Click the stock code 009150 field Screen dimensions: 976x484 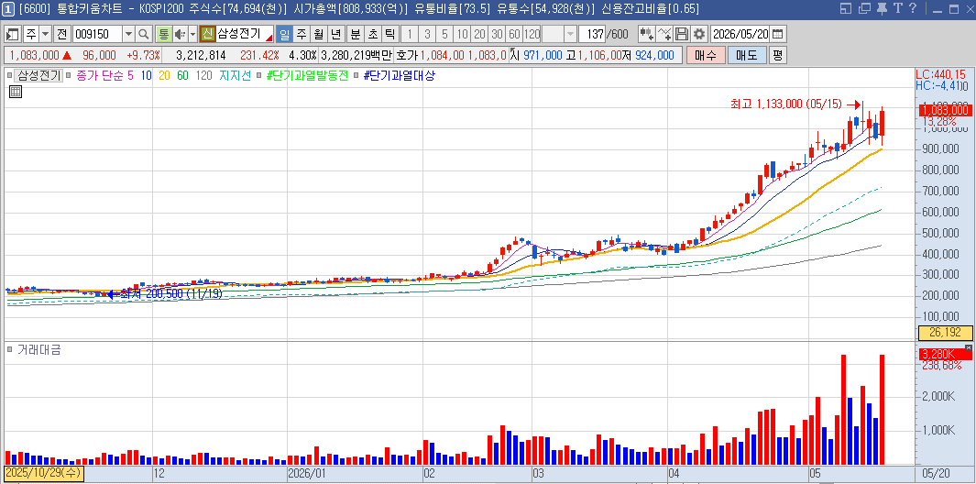[x=98, y=34]
